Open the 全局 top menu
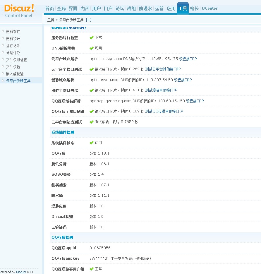The image size is (261, 274). [x=61, y=8]
